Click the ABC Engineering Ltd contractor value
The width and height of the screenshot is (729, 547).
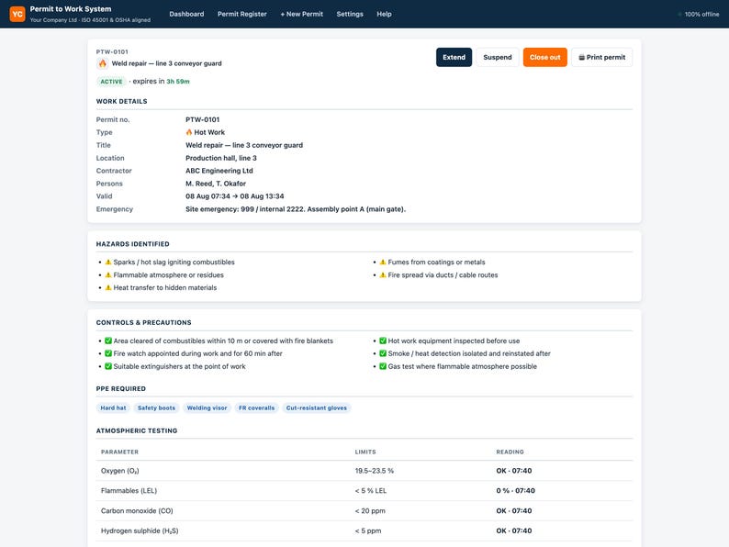pos(219,171)
